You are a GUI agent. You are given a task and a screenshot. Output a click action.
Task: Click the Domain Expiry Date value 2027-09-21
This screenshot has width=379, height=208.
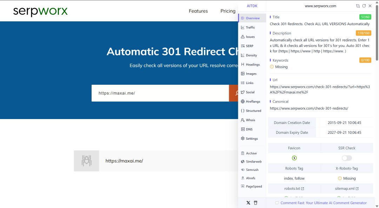click(x=345, y=132)
